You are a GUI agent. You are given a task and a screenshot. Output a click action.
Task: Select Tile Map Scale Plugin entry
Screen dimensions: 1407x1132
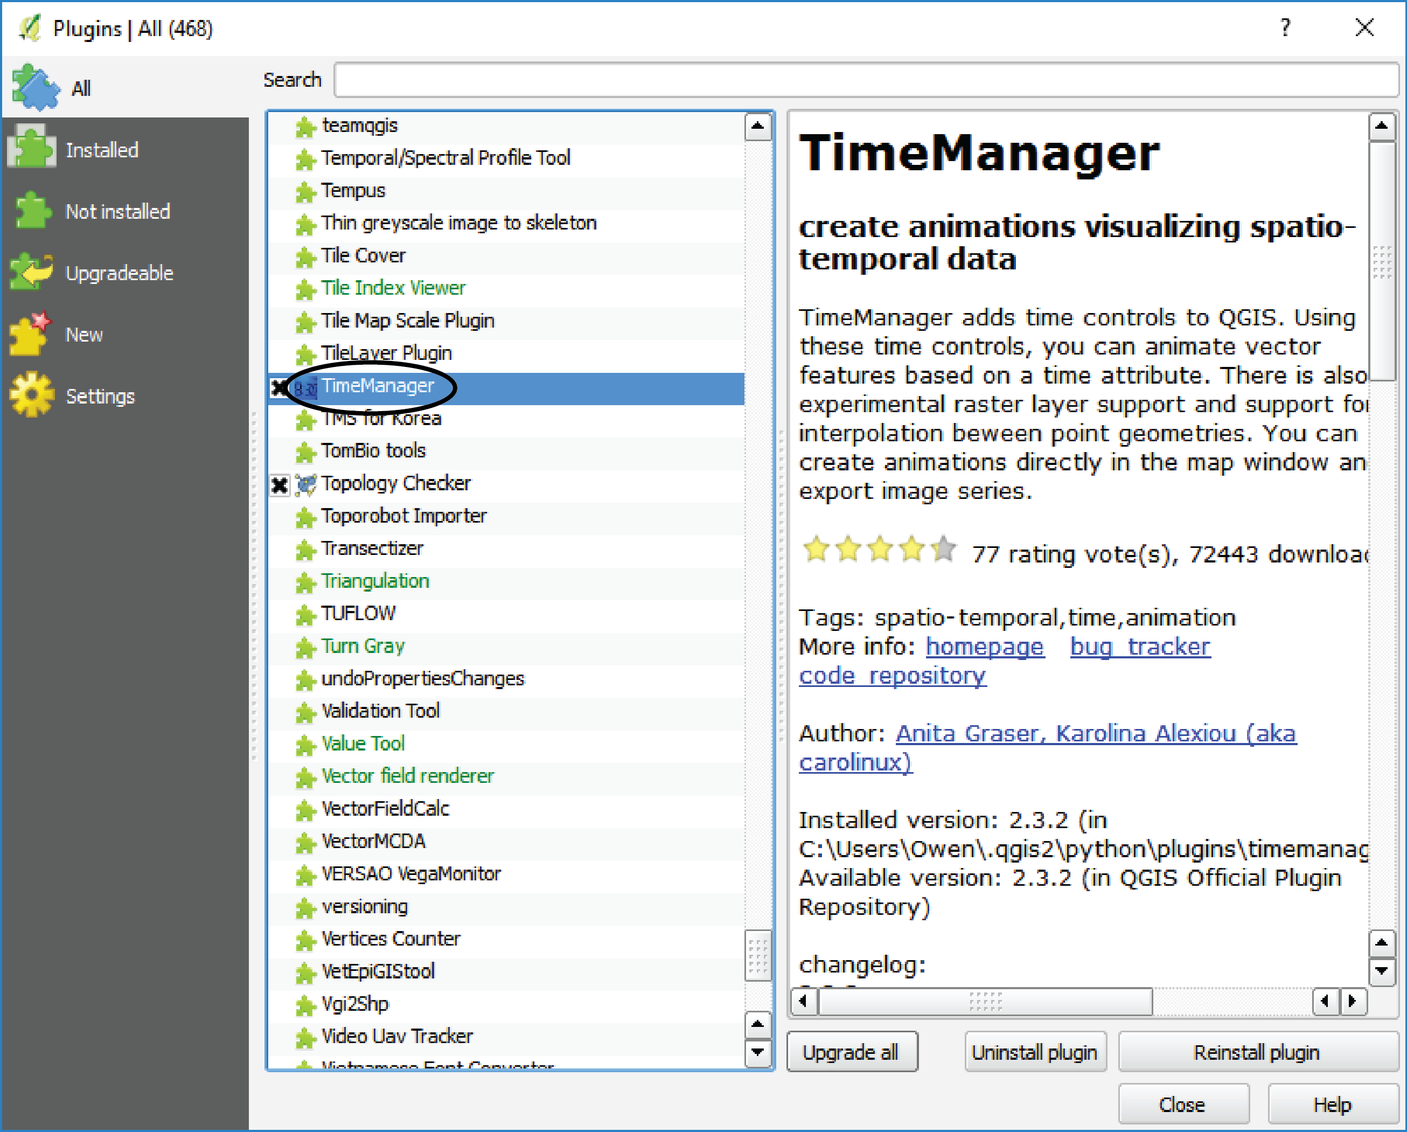click(506, 321)
